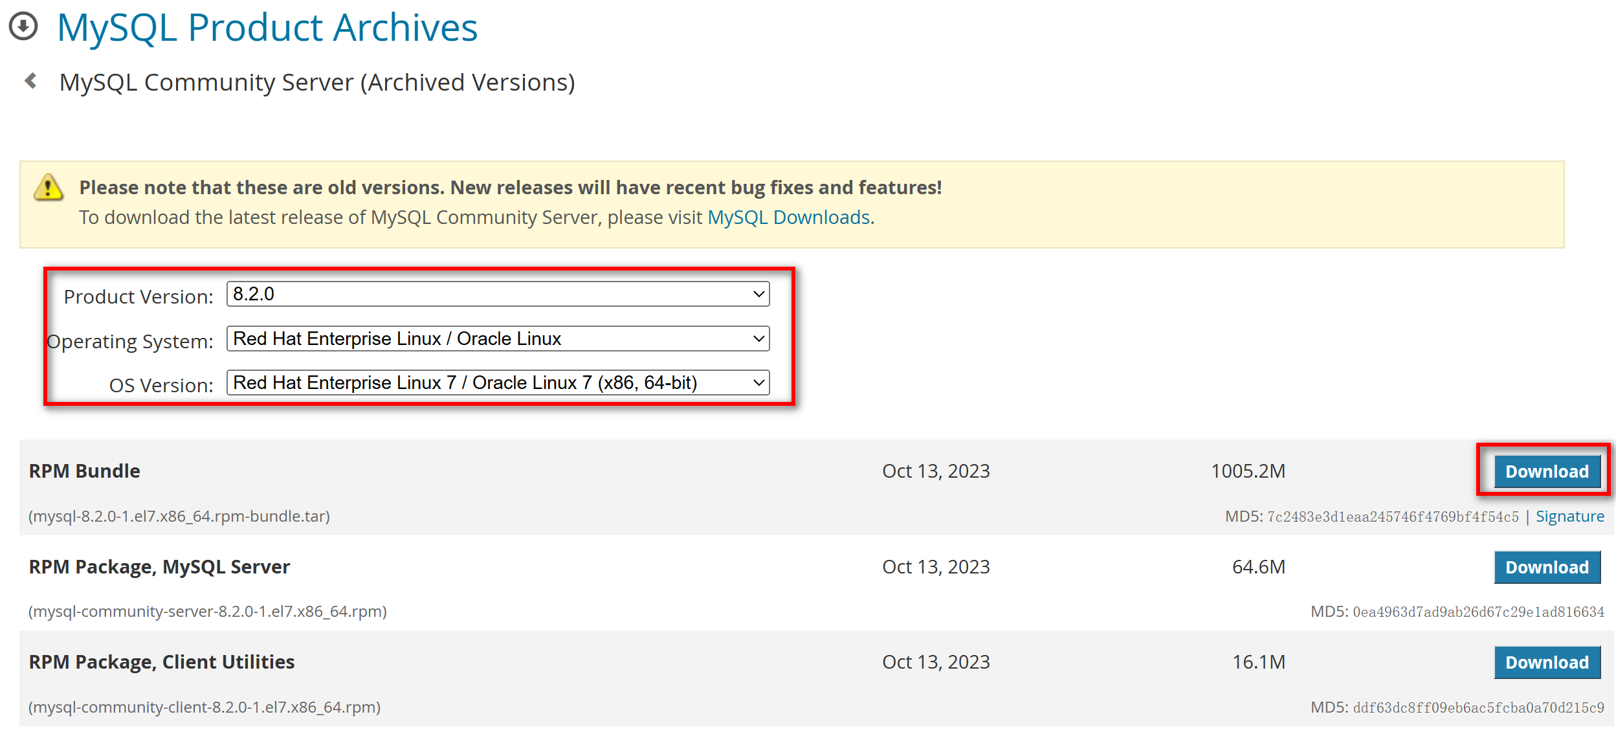
Task: Click the Operating System label
Action: tap(130, 341)
